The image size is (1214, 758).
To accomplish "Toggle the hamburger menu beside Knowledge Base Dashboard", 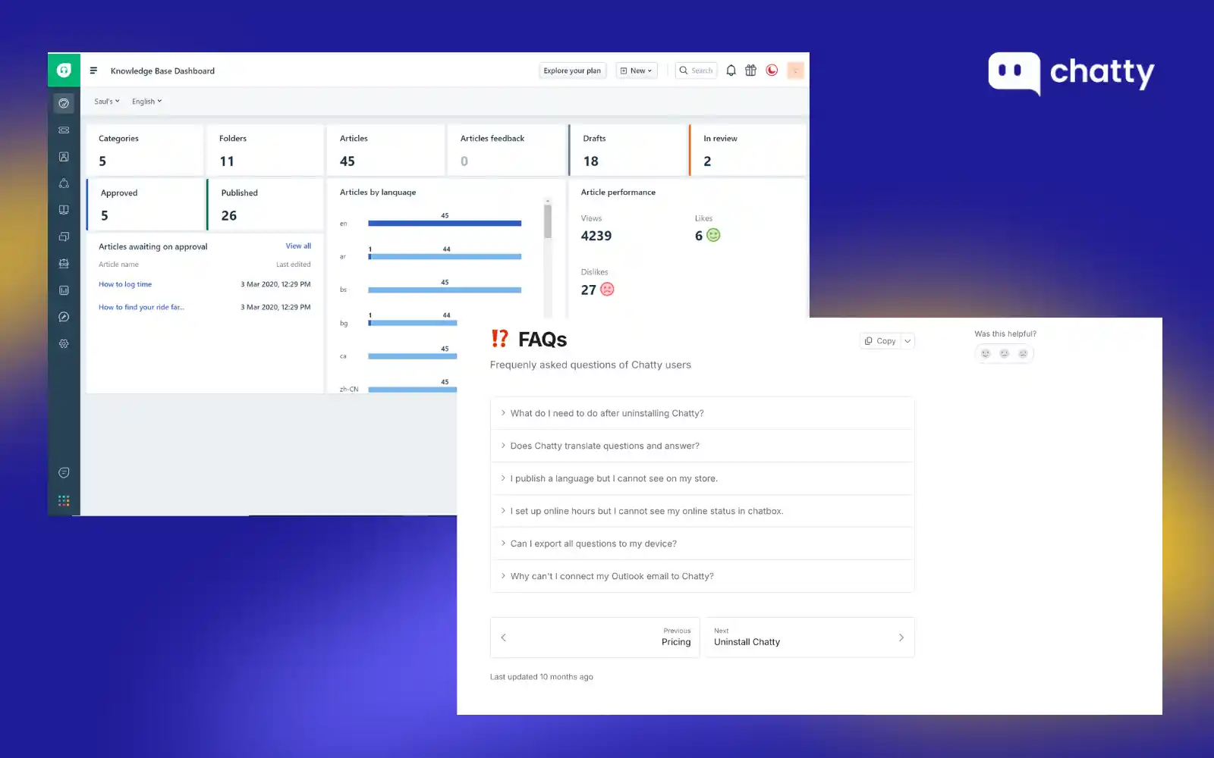I will pyautogui.click(x=93, y=70).
